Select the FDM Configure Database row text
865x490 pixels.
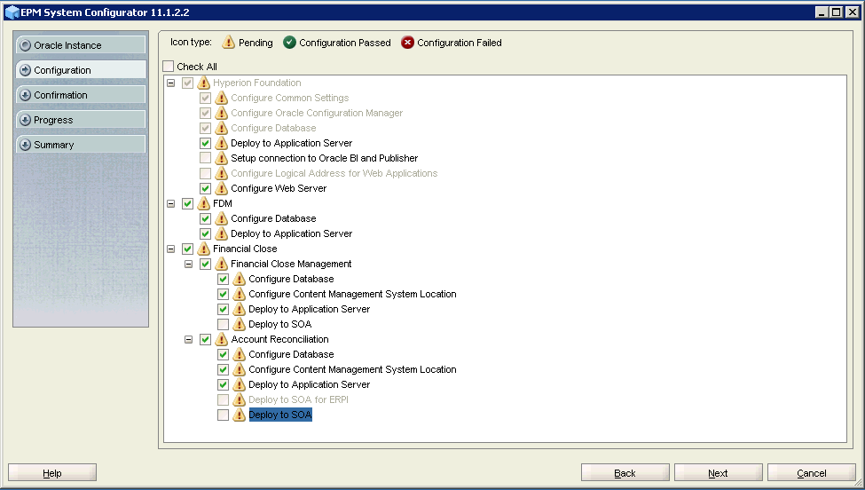273,218
